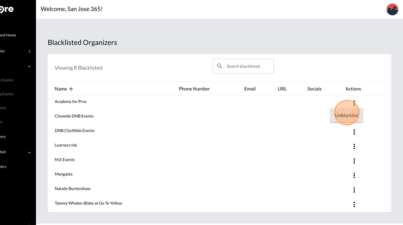Screen dimensions: 403x225
Task: Open actions for Tammy Whalen-Blake at Go To Yellow
Action: [x=354, y=204]
